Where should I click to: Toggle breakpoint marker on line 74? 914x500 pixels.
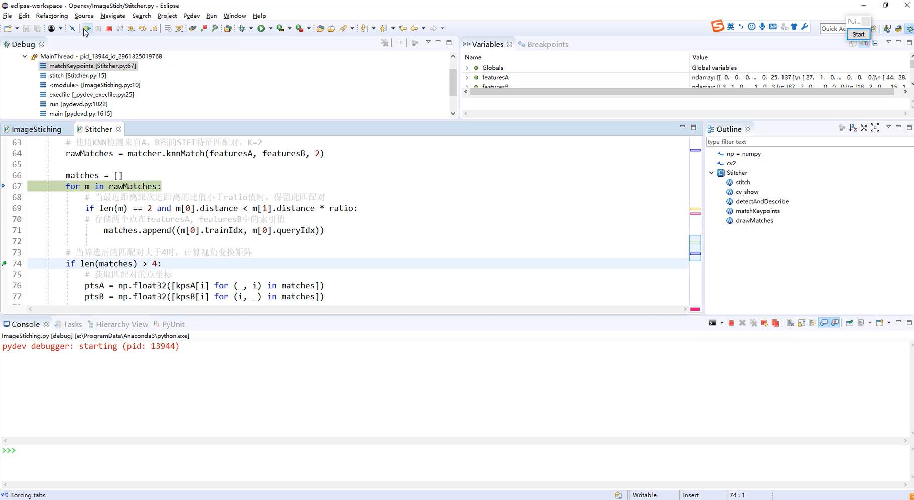4,263
